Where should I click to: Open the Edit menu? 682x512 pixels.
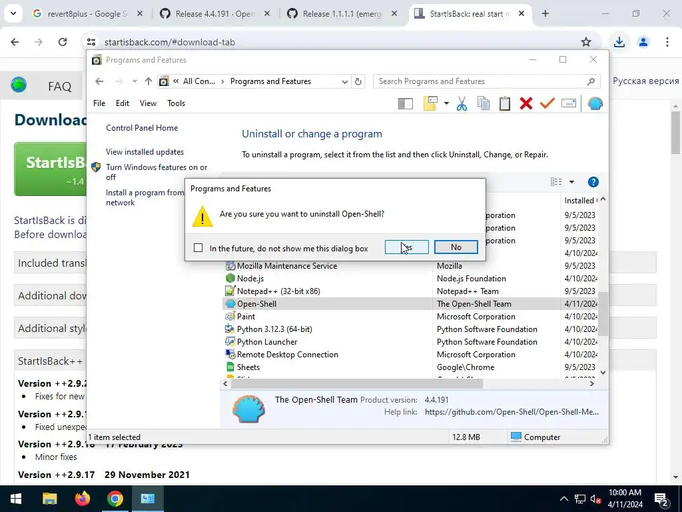tap(123, 103)
